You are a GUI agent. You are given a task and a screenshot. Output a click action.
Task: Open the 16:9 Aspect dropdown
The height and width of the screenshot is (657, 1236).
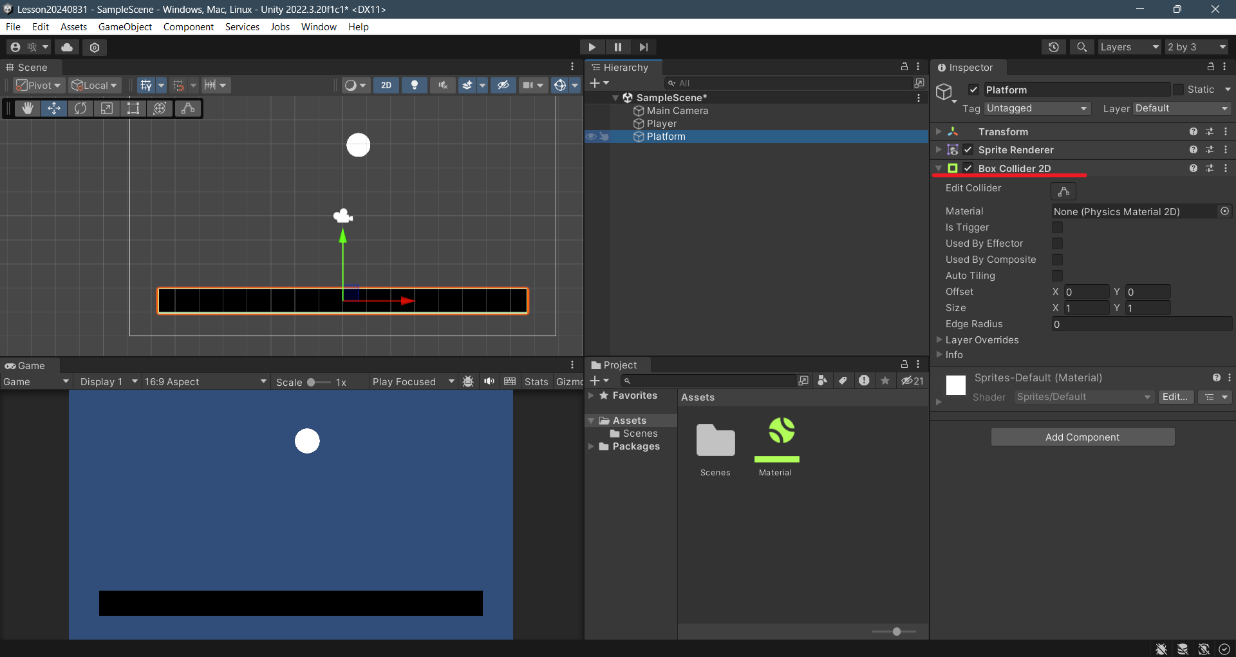(205, 381)
